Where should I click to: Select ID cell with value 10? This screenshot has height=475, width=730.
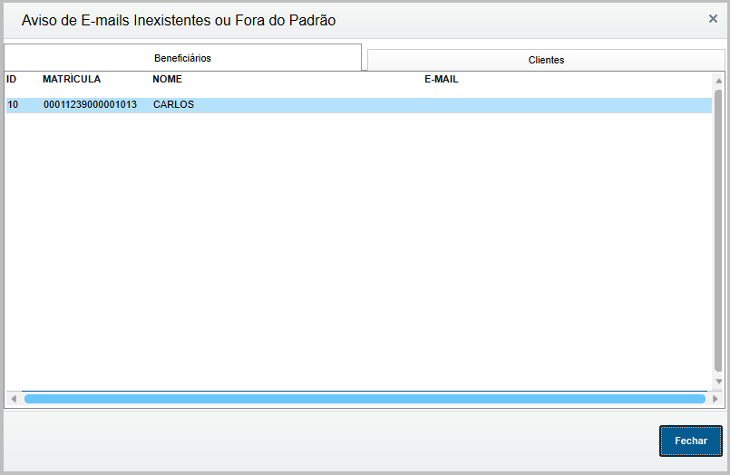(14, 105)
